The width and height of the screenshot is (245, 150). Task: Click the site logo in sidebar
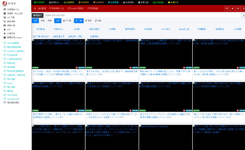5,3
